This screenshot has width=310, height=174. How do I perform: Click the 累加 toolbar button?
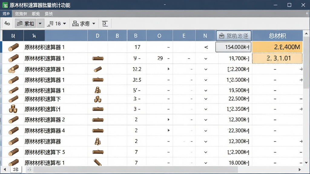[x=25, y=24]
